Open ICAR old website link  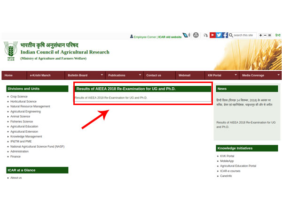170,37
